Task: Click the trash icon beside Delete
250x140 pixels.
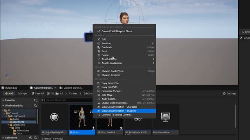Action: (99, 55)
